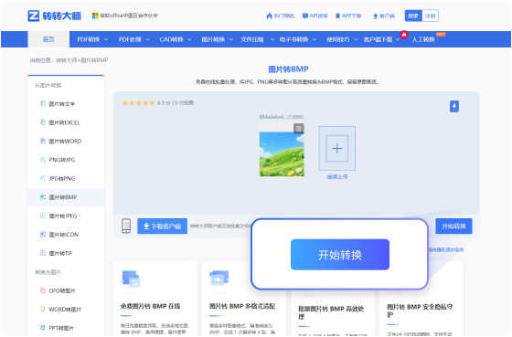
Task: Go to the 首页 tab
Action: click(48, 39)
